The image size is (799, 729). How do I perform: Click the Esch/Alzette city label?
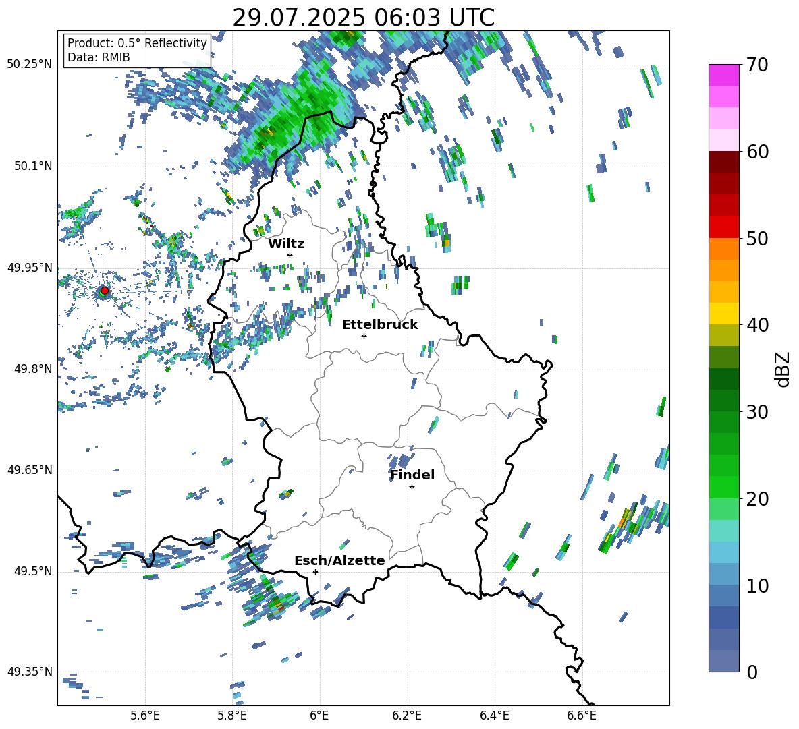tap(339, 560)
